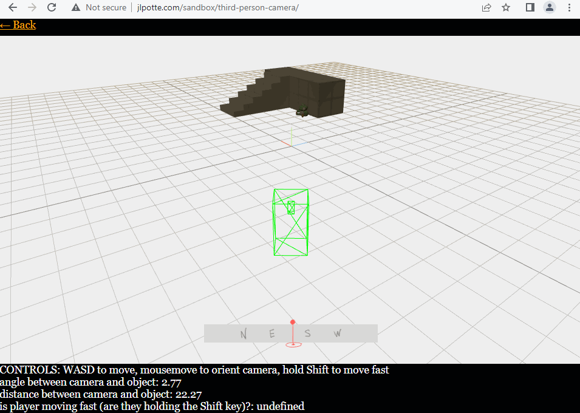
Task: Open the Chrome three-dot menu
Action: 569,7
